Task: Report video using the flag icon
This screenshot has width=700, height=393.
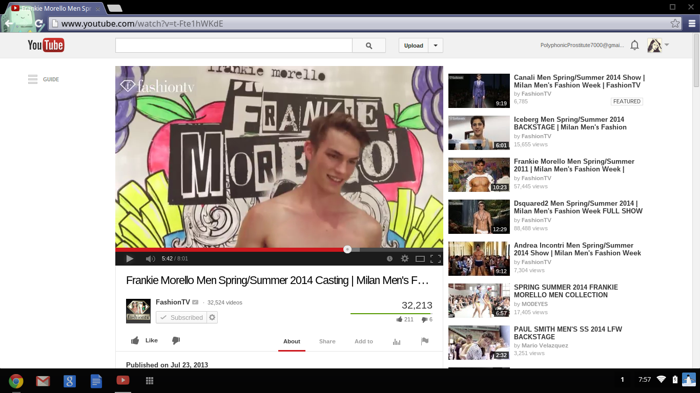Action: pos(425,341)
